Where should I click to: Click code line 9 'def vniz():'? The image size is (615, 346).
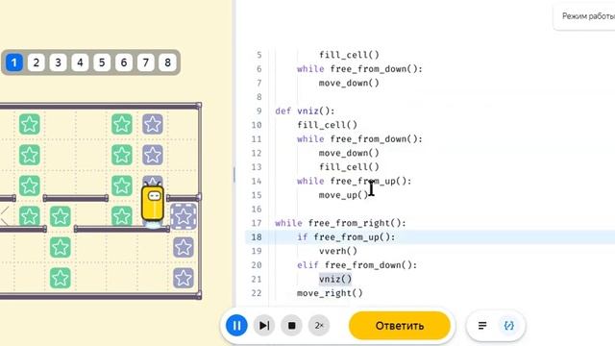[x=305, y=111]
